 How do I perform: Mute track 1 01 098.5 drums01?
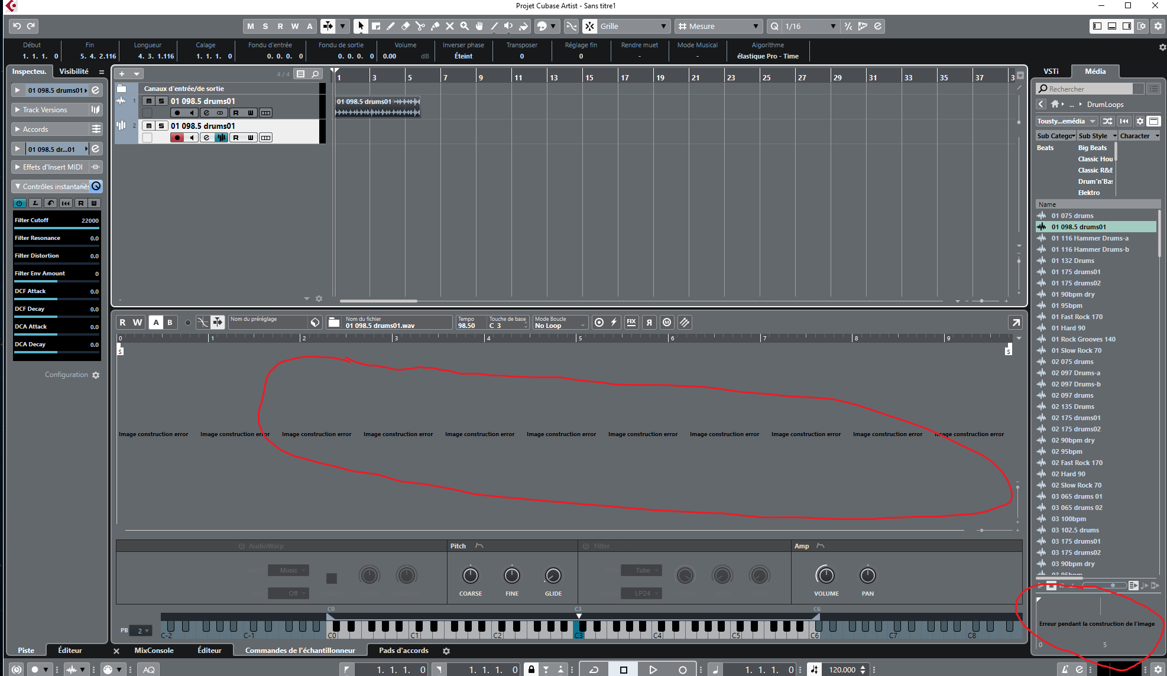point(149,101)
